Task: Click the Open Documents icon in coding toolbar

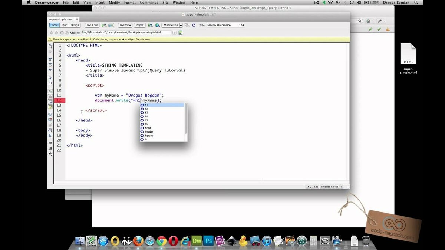Action: point(50,46)
